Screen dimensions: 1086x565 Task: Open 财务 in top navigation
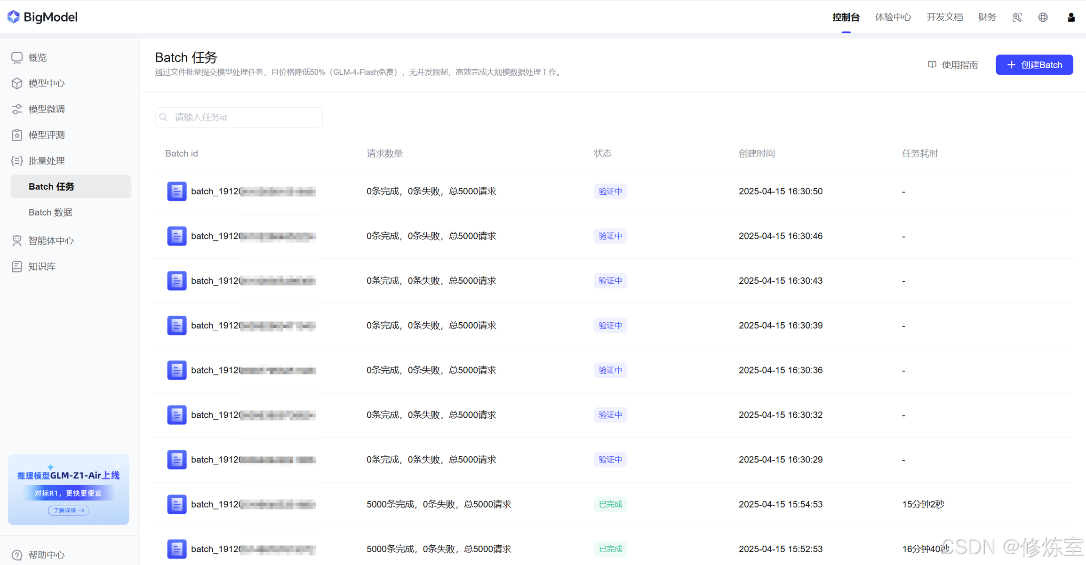tap(987, 17)
